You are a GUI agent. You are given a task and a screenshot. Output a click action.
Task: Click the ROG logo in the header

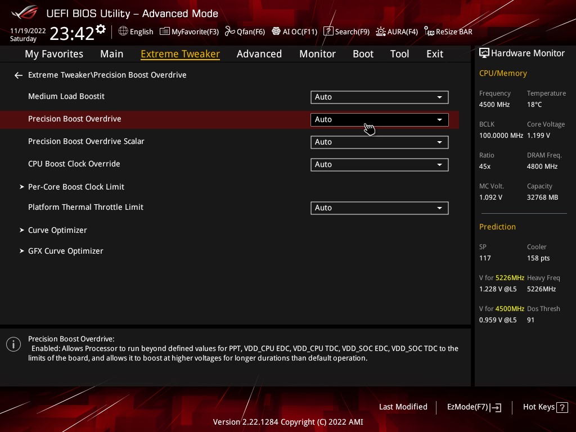[x=25, y=12]
